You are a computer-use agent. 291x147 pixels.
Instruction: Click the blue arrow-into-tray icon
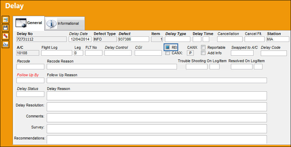click(x=5, y=44)
